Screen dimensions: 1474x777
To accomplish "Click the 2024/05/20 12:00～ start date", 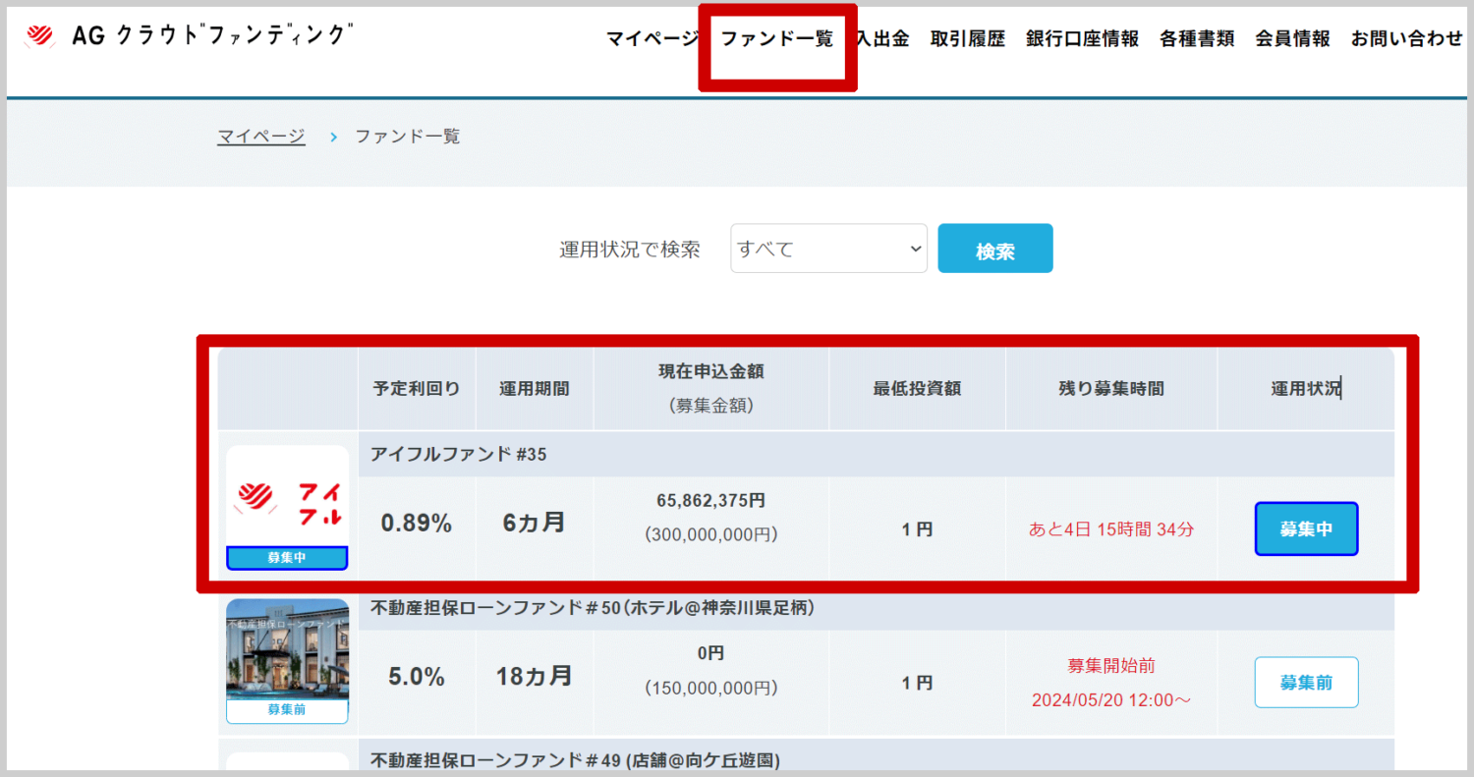I will click(x=1111, y=700).
